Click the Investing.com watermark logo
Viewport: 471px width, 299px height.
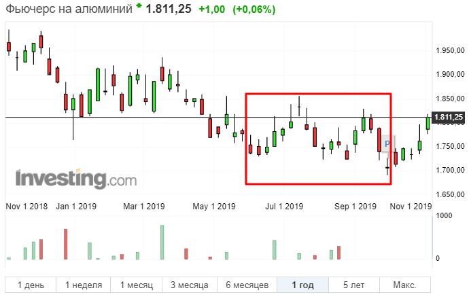pos(76,179)
